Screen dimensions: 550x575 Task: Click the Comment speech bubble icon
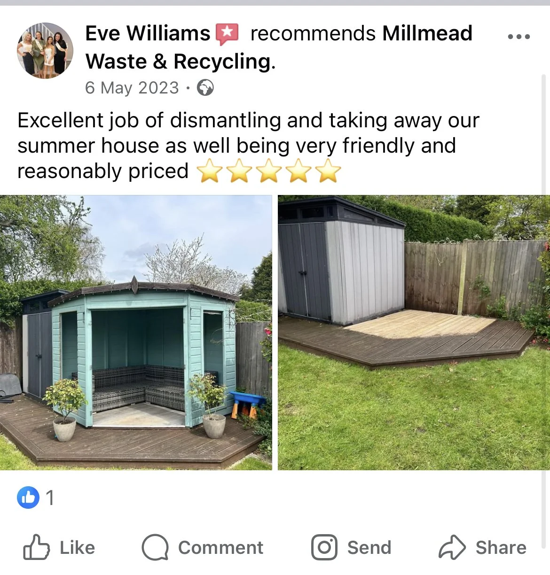tap(155, 547)
